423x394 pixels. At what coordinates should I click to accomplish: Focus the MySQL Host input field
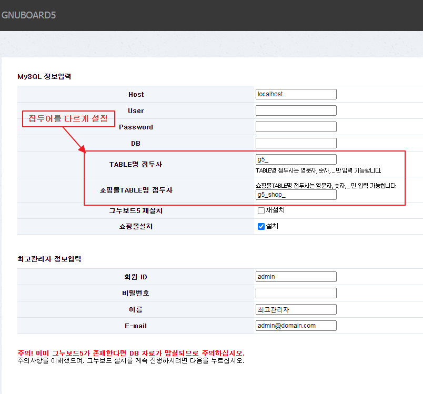296,94
